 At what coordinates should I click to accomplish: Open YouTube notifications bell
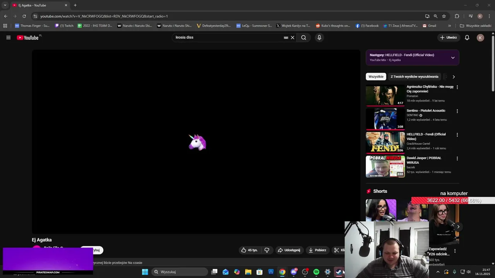click(467, 37)
